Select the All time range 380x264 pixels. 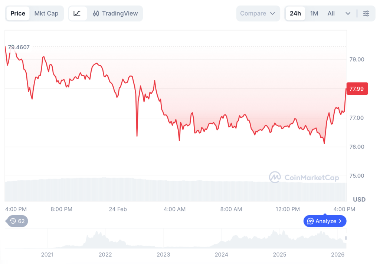pyautogui.click(x=331, y=14)
